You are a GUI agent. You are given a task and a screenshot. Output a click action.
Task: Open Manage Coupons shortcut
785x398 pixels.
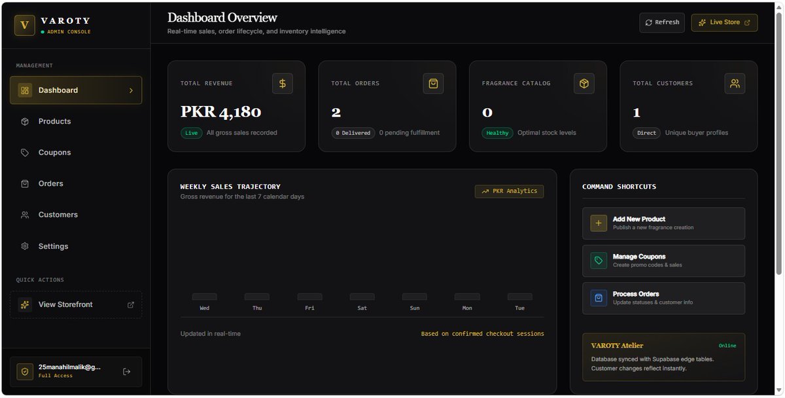663,261
